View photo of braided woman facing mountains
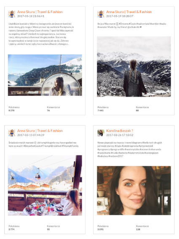The width and height of the screenshot is (179, 239). click(x=134, y=66)
